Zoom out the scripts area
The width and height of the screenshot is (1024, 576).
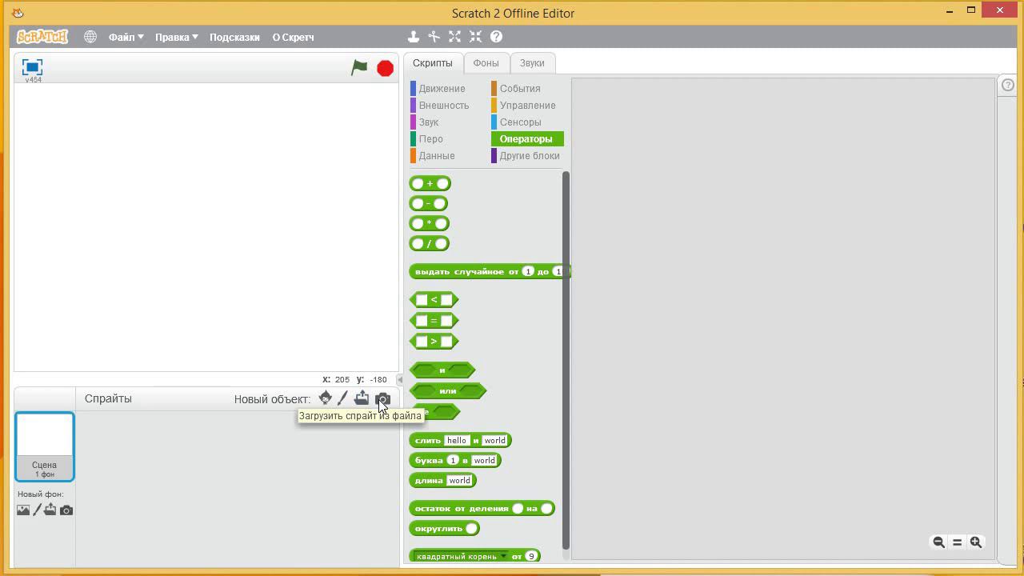[938, 542]
